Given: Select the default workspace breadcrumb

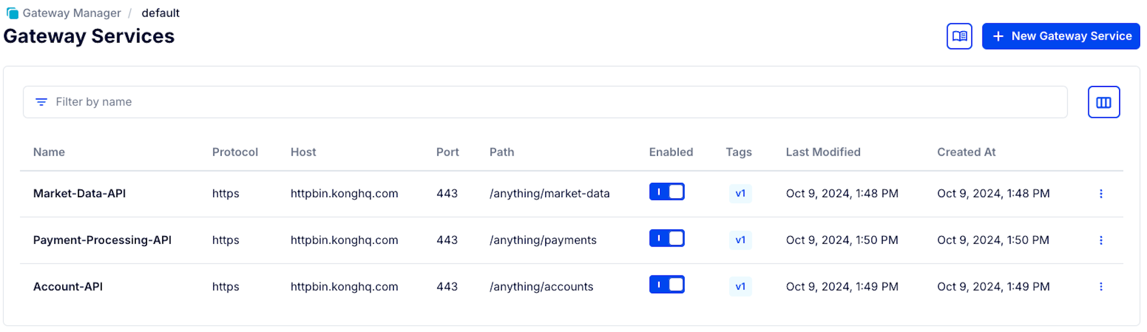Looking at the screenshot, I should 160,13.
